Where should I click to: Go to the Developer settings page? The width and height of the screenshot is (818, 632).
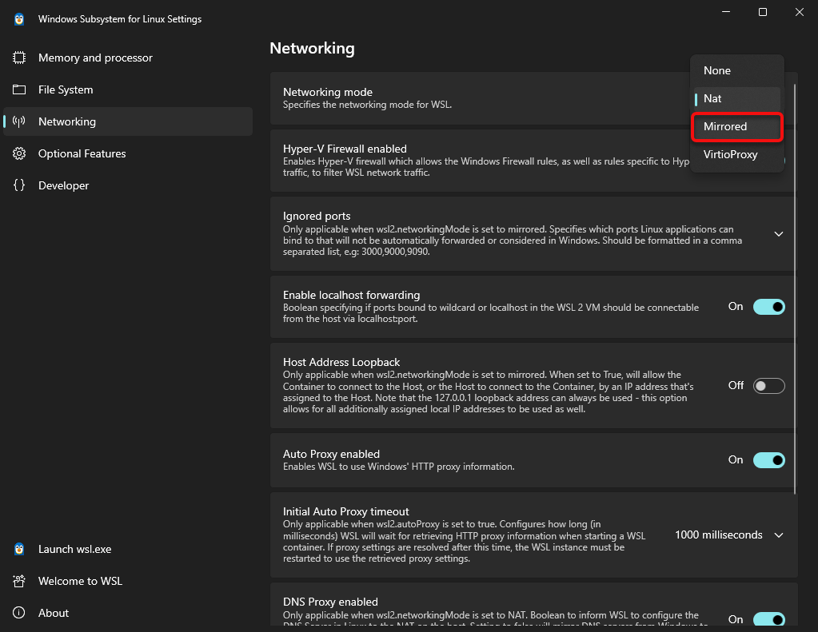64,185
